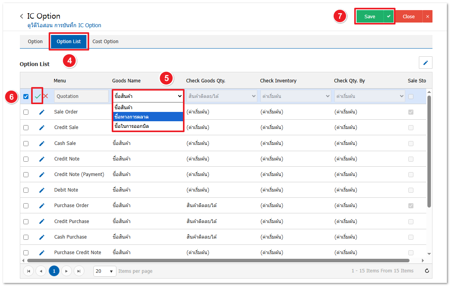This screenshot has height=286, width=450.
Task: Click the edit pencil button above table
Action: pyautogui.click(x=425, y=63)
